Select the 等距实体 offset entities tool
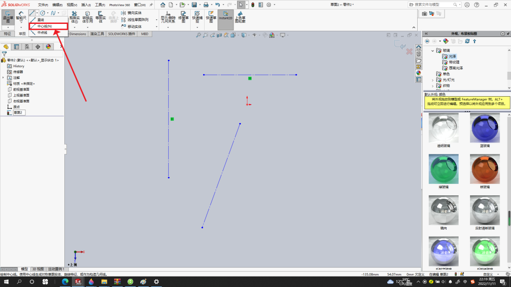Viewport: 511px width, 287px height. coord(100,17)
